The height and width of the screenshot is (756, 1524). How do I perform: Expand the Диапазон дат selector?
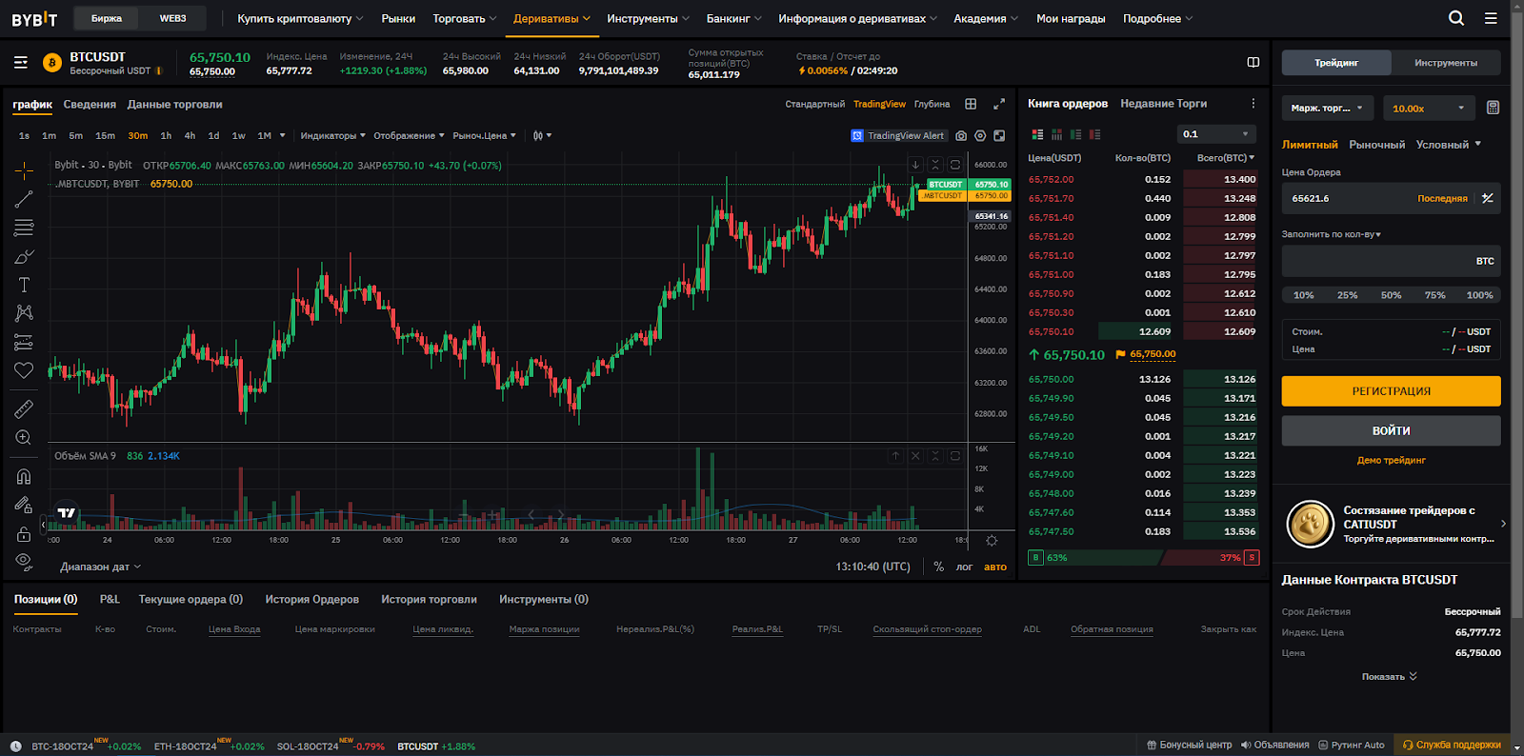coord(100,567)
